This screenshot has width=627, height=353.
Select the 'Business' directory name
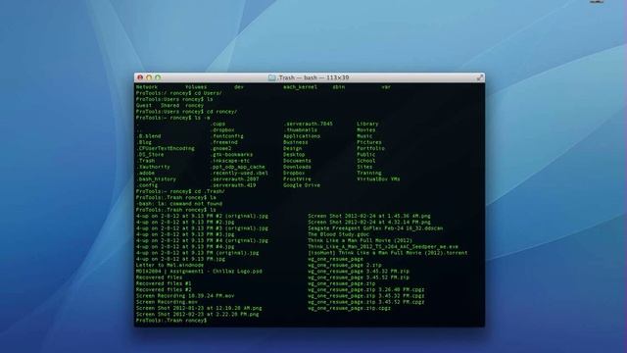point(296,142)
